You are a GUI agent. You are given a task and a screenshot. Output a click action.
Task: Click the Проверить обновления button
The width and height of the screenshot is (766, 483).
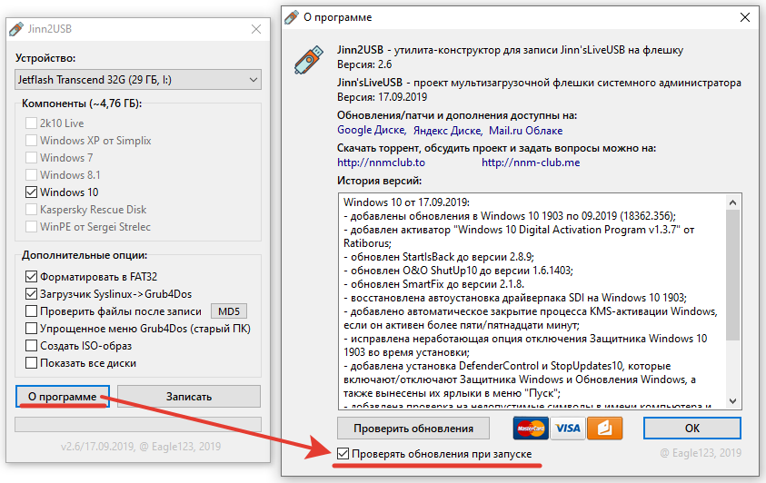tap(413, 429)
